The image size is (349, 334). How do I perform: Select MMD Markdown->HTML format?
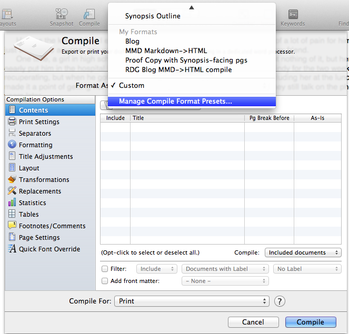point(192,50)
